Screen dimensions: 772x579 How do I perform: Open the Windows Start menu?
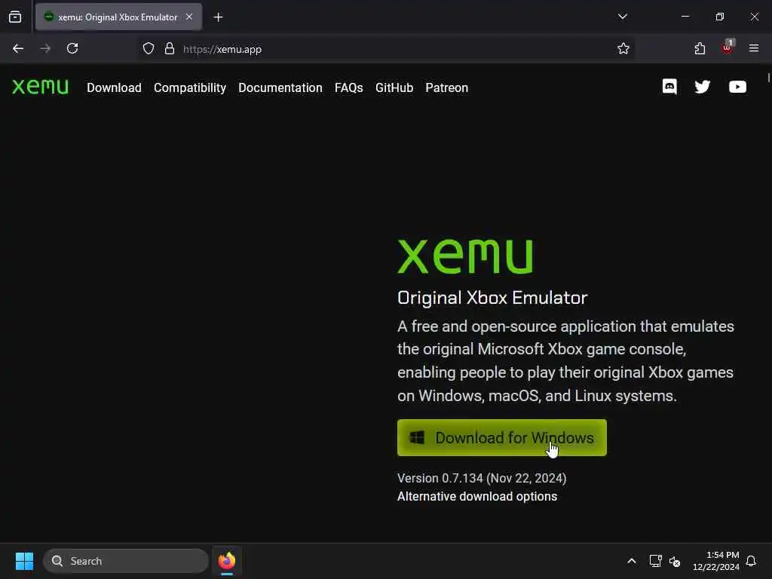coord(24,561)
